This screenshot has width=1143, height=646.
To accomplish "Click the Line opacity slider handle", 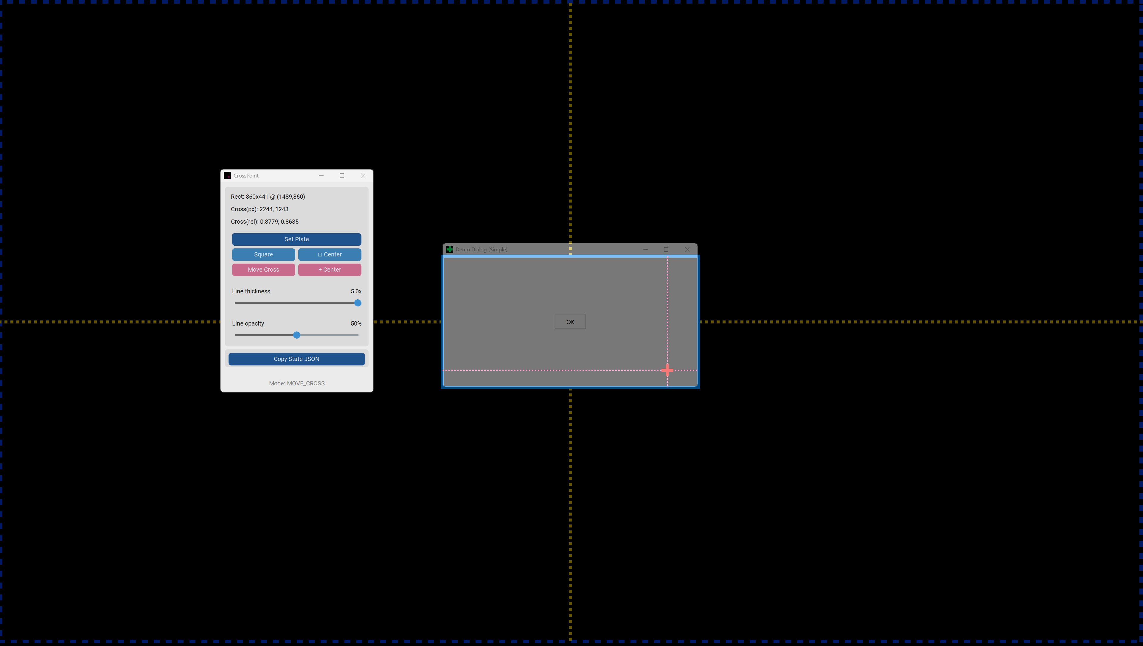I will point(297,335).
